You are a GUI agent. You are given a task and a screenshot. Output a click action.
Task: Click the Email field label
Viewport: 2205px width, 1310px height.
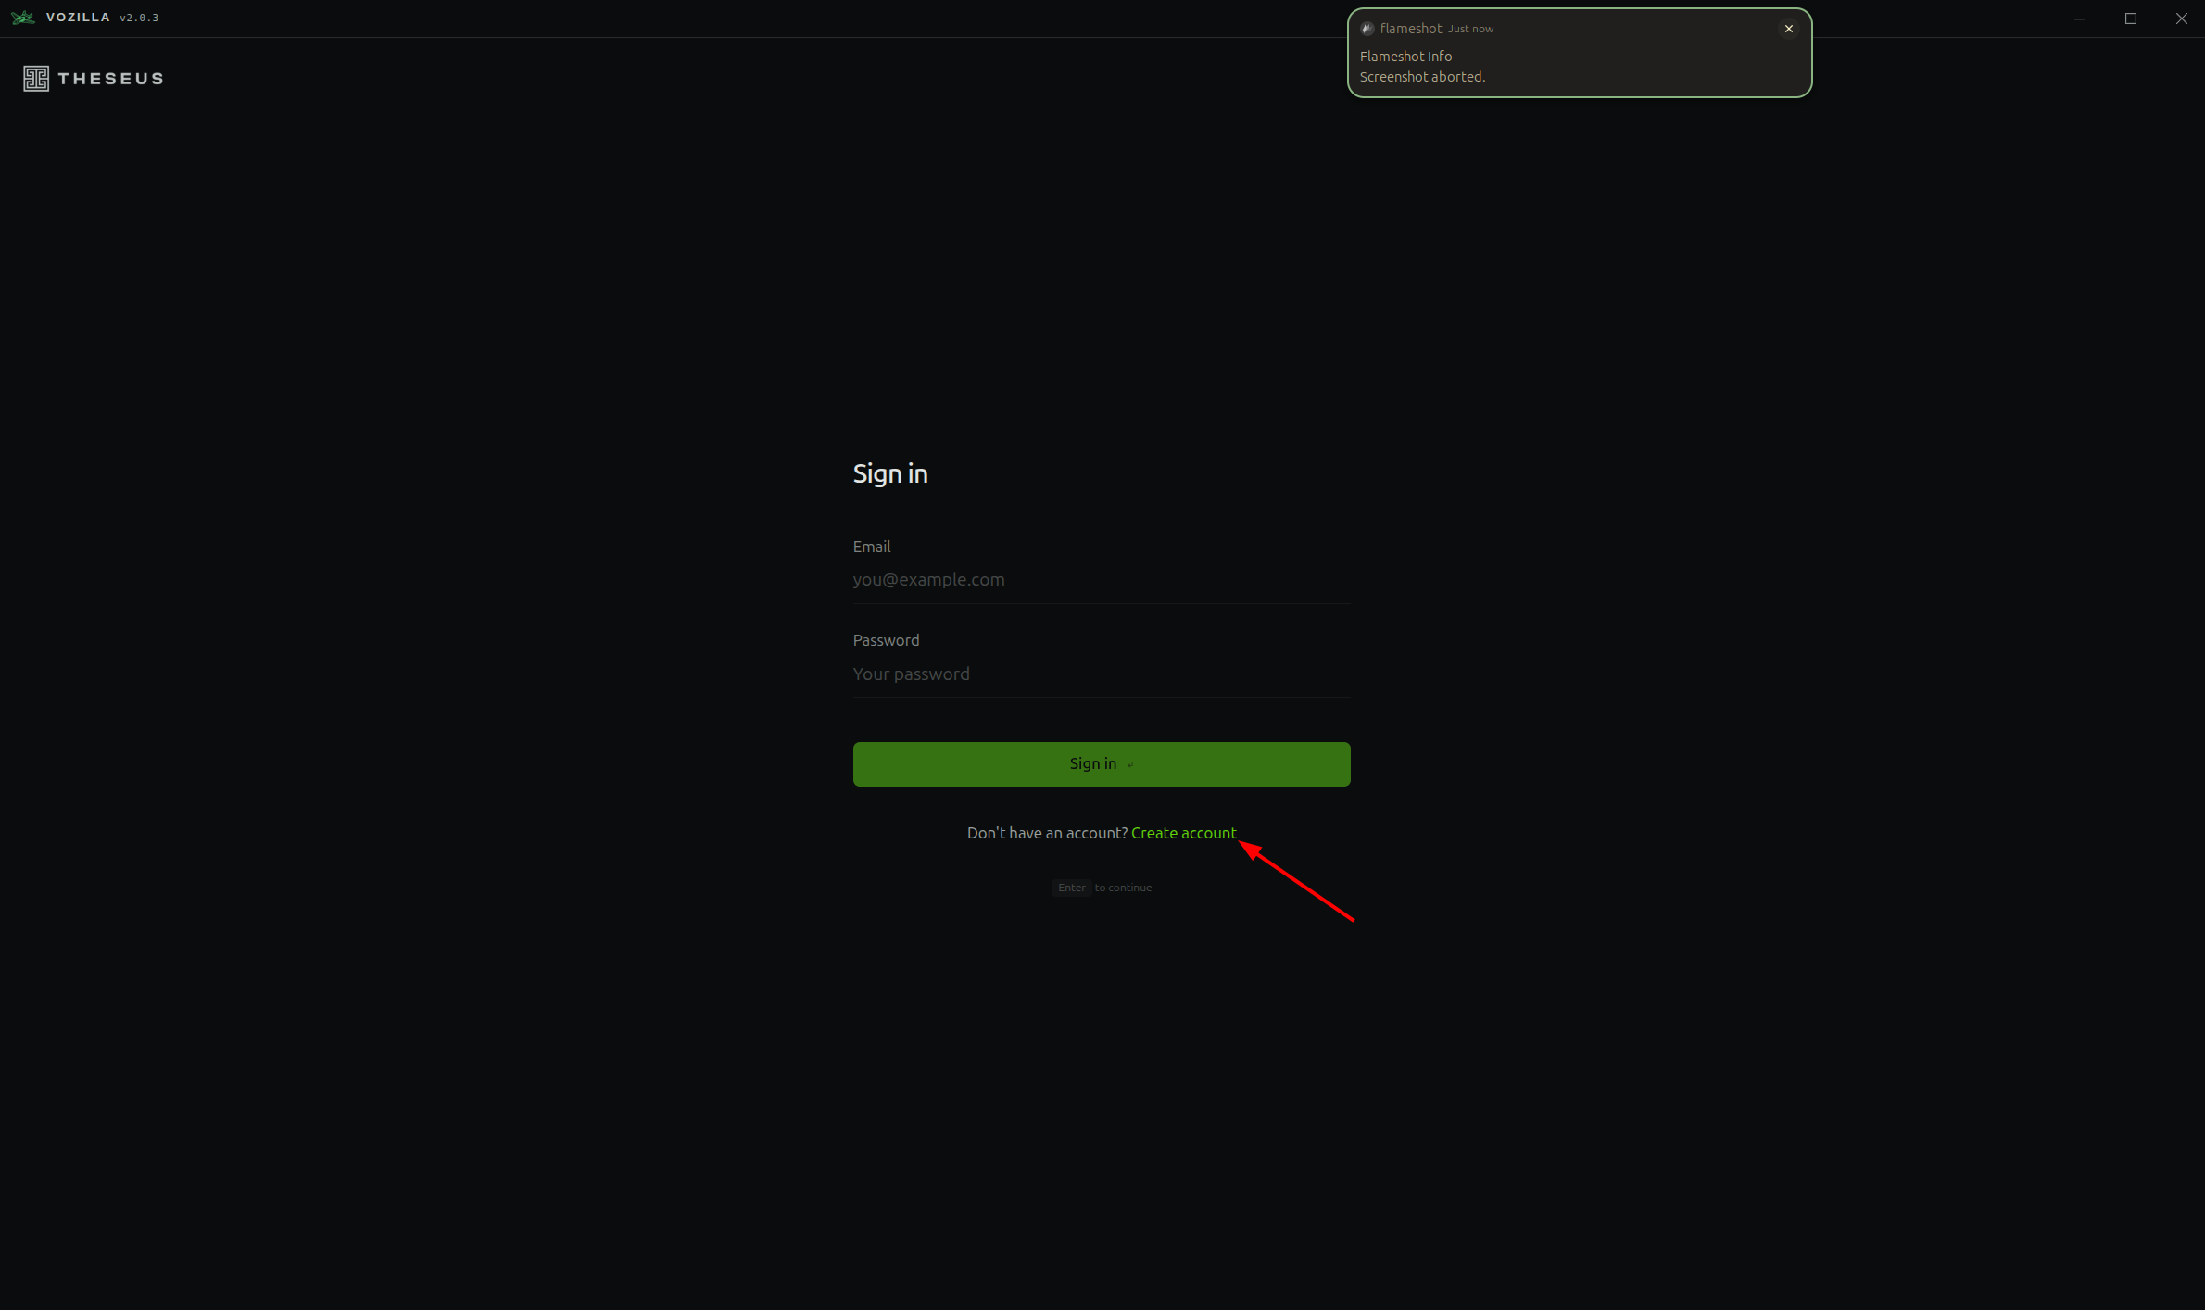point(871,547)
